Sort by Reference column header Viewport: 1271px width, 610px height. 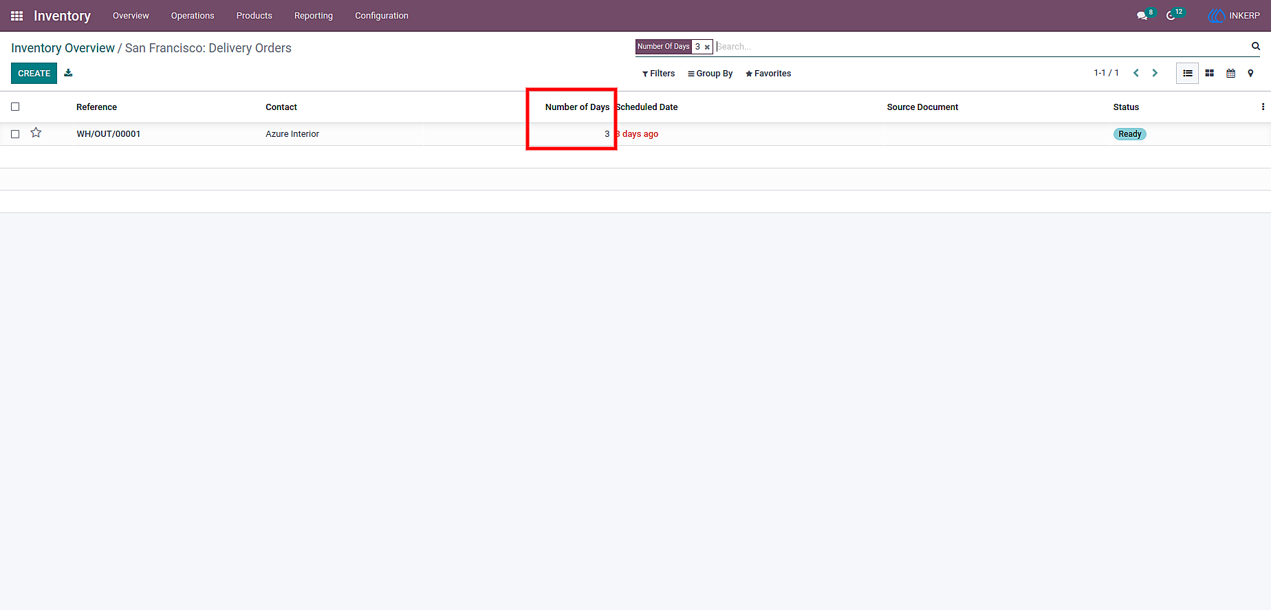[x=97, y=107]
